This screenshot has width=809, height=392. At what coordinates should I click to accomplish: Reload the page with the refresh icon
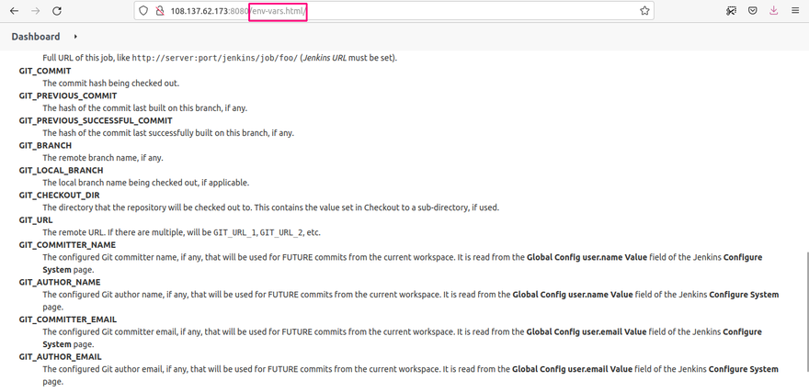click(x=57, y=11)
